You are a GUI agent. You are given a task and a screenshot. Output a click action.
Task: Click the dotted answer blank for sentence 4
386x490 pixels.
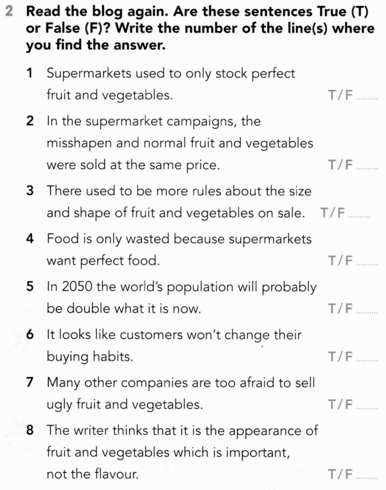point(367,264)
